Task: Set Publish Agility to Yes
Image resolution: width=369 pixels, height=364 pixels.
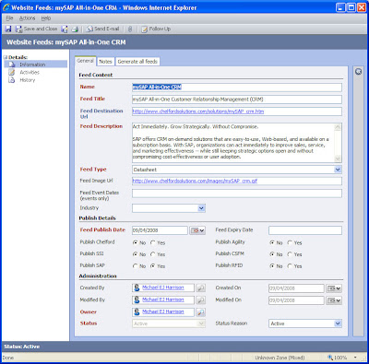Action: point(290,242)
